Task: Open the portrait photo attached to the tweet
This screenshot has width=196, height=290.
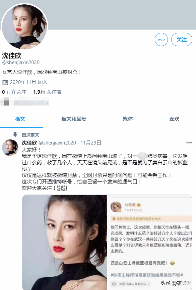Action: (x=64, y=242)
